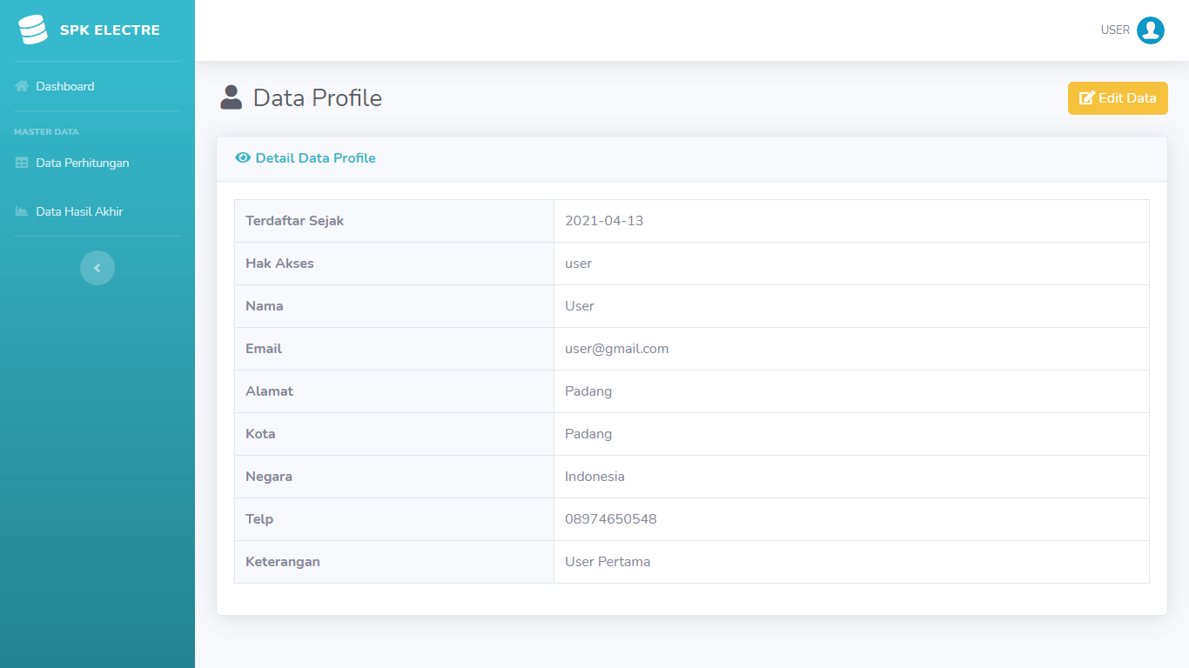Select the user@gmail.com email value

point(616,349)
